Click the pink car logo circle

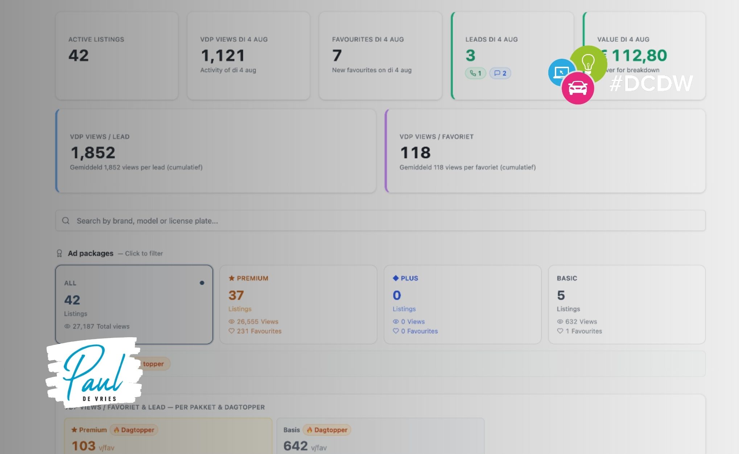tap(578, 88)
